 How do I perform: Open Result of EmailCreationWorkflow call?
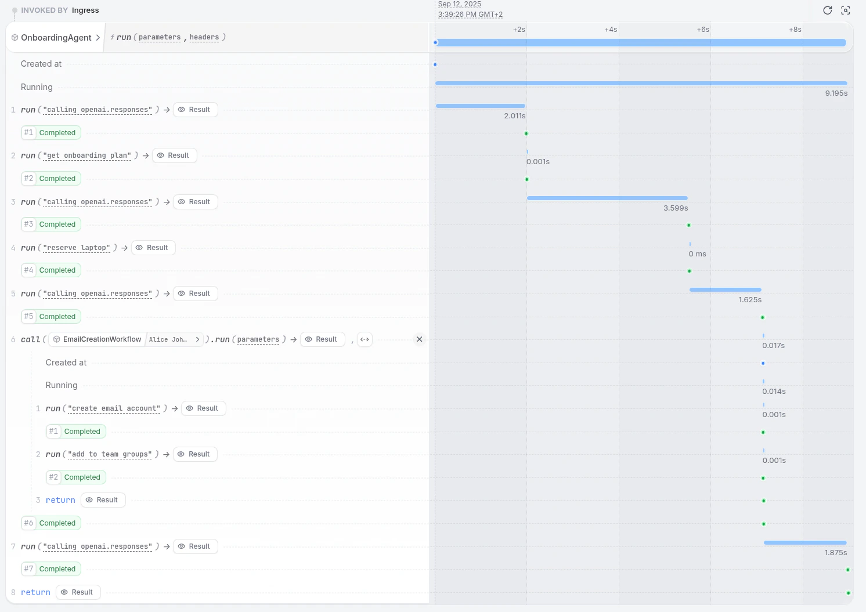pos(322,339)
